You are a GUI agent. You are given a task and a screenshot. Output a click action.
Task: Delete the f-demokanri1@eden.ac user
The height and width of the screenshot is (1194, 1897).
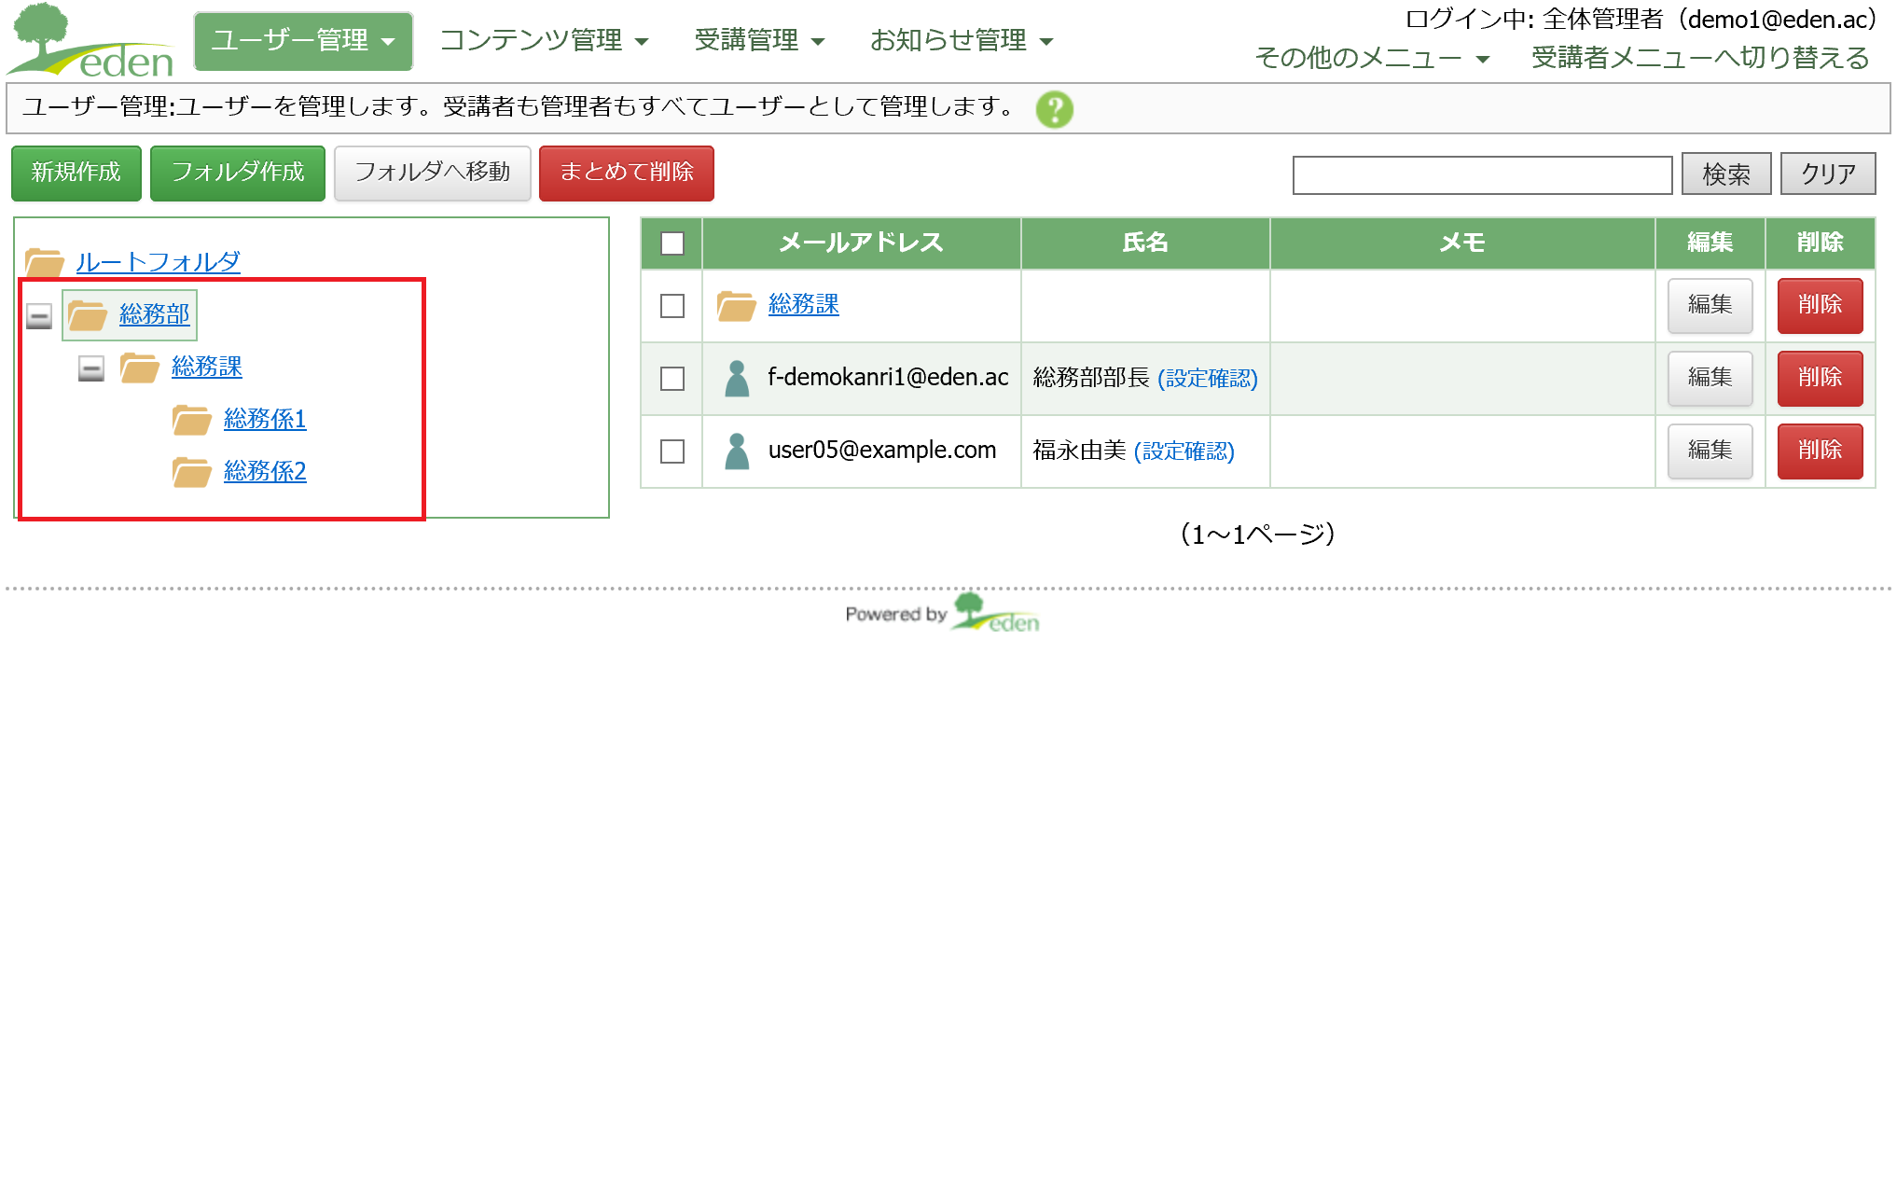1820,378
